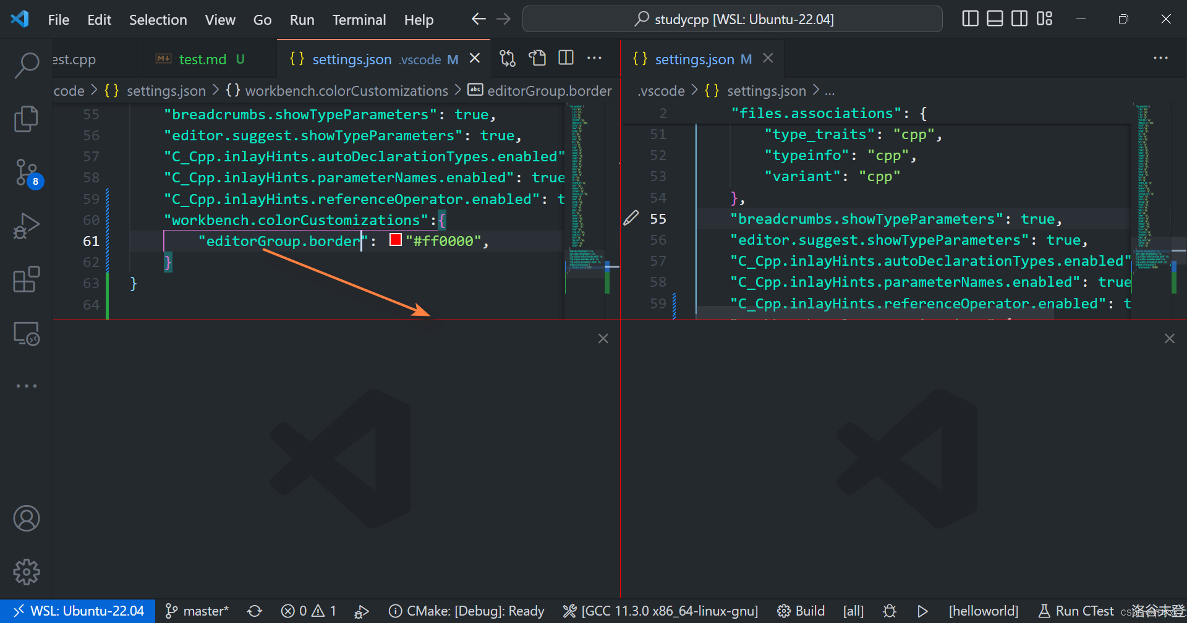Click the right editor minimap
Viewport: 1187px width, 623px height.
click(x=1151, y=210)
